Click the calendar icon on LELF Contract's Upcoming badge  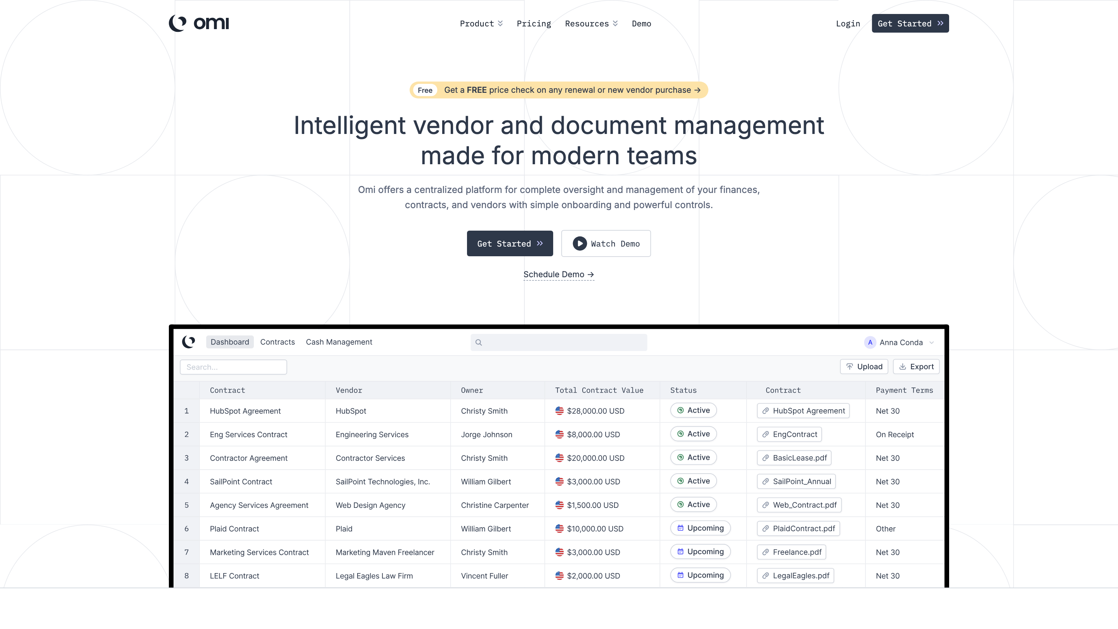(x=680, y=575)
